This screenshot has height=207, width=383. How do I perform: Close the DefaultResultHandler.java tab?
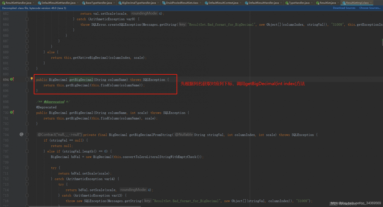pyautogui.click(x=282, y=3)
